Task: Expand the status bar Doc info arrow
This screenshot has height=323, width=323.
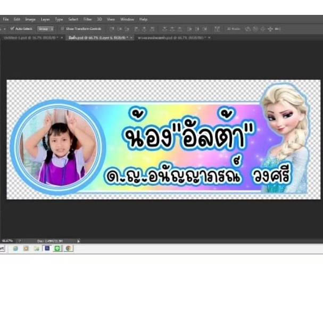Action: tap(78, 241)
